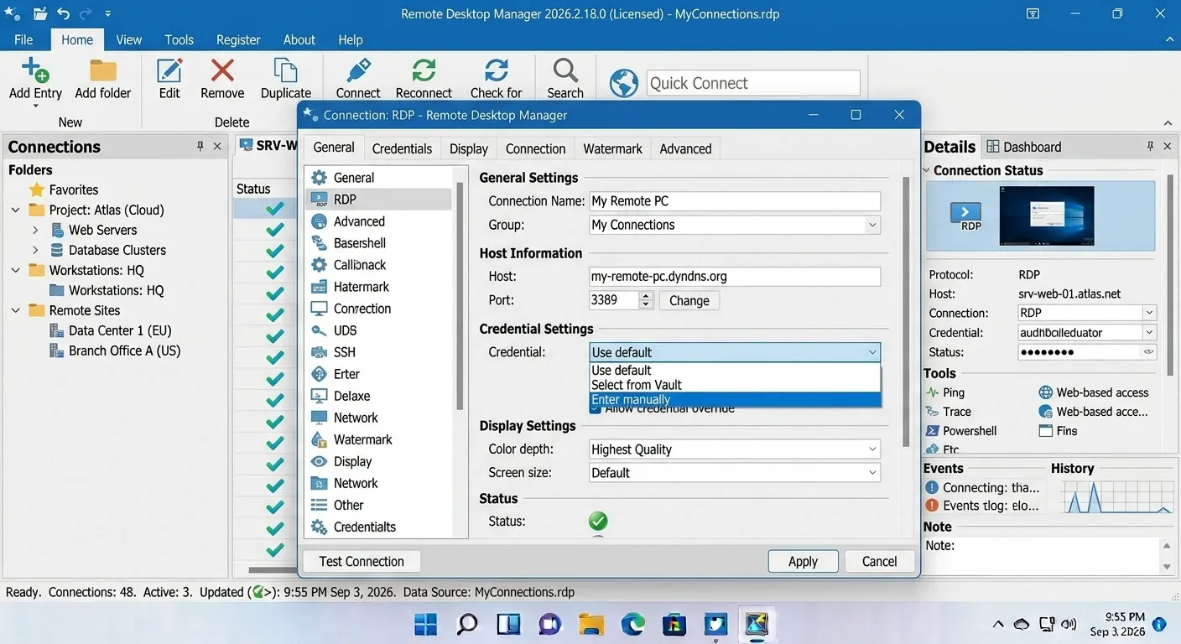Click the globe icon beside Quick Connect
1181x644 pixels.
(624, 83)
